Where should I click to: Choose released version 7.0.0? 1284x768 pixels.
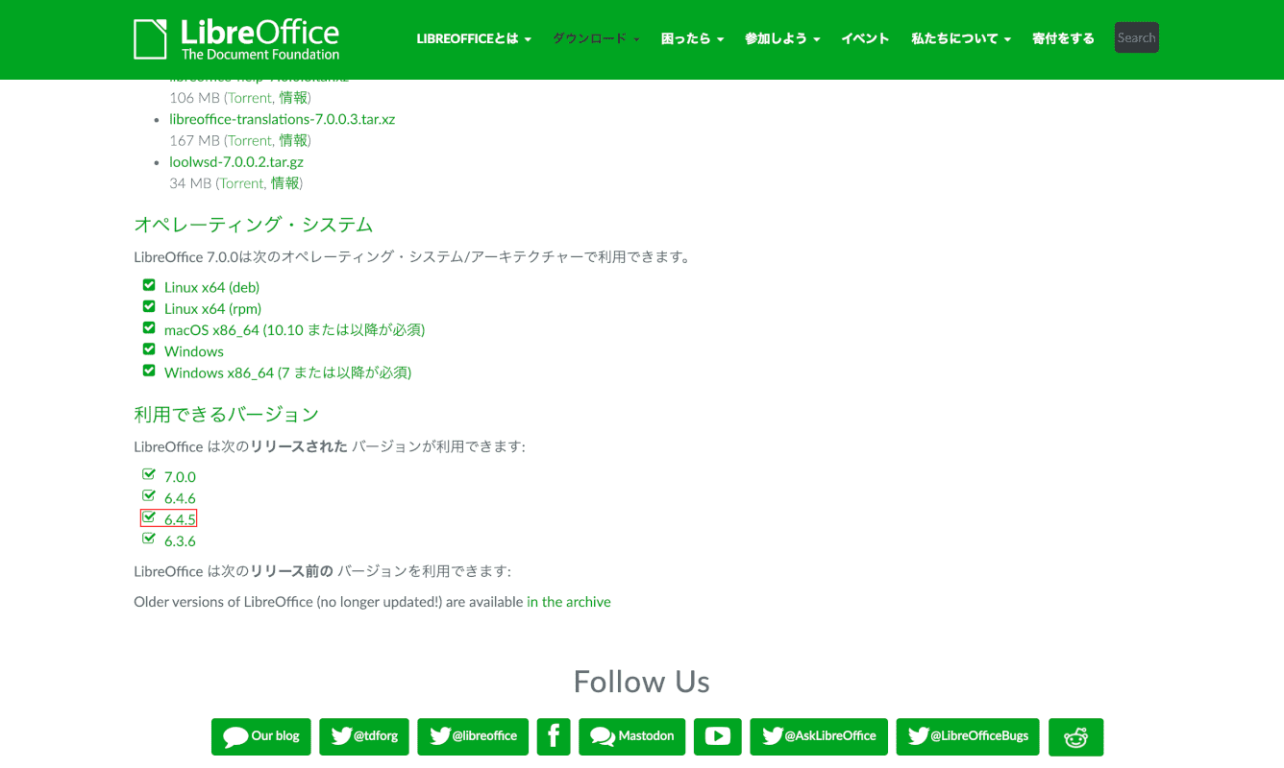(180, 477)
